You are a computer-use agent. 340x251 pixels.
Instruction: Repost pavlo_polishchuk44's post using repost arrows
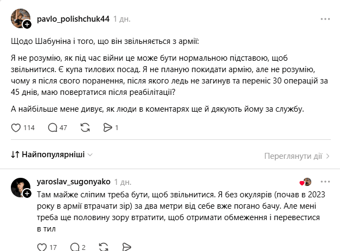(85, 127)
